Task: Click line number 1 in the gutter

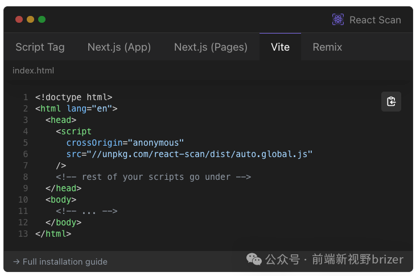Action: pyautogui.click(x=25, y=97)
